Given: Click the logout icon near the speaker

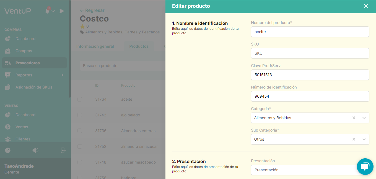Looking at the screenshot, I should [63, 150].
